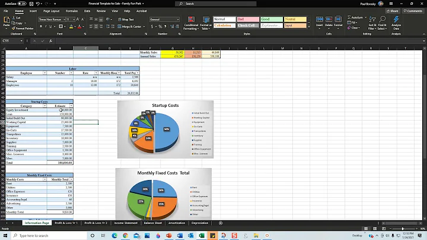
Task: Click the AutoSum icon
Action: point(349,17)
